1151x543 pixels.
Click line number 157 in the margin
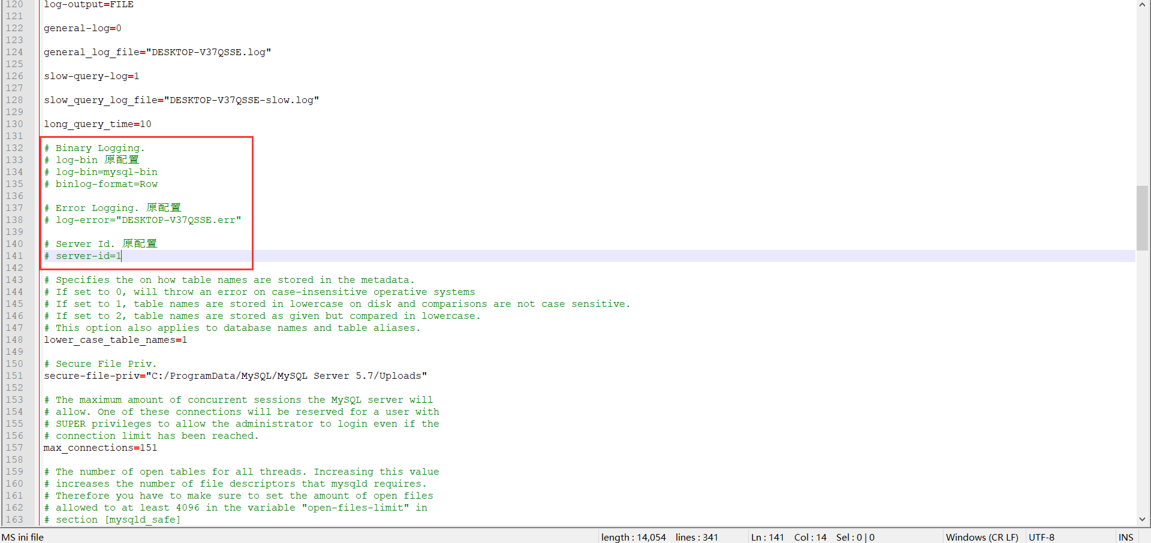(x=14, y=448)
